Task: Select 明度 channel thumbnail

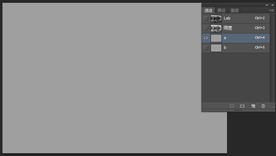Action: pos(216,29)
